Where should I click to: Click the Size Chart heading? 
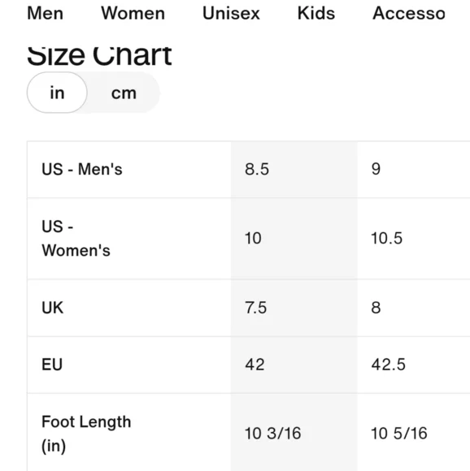99,55
